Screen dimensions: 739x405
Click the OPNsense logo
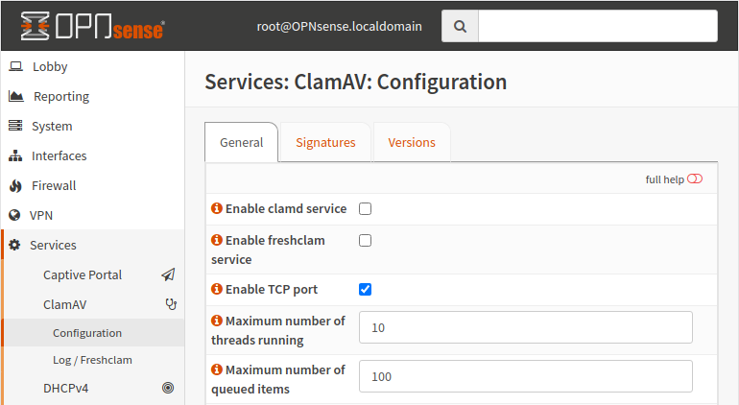(92, 27)
